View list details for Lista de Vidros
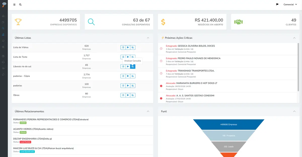This screenshot has height=157, width=302. [123, 47]
